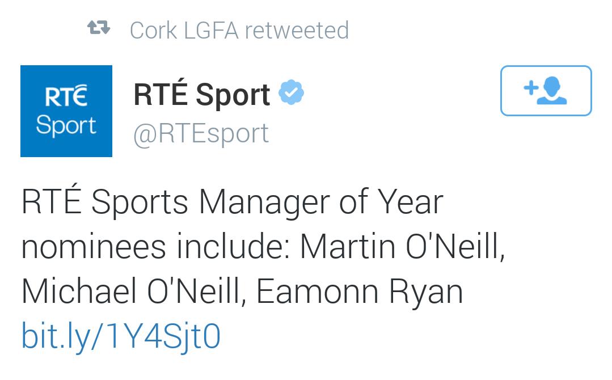Select the word retweeted in the header

(x=297, y=31)
